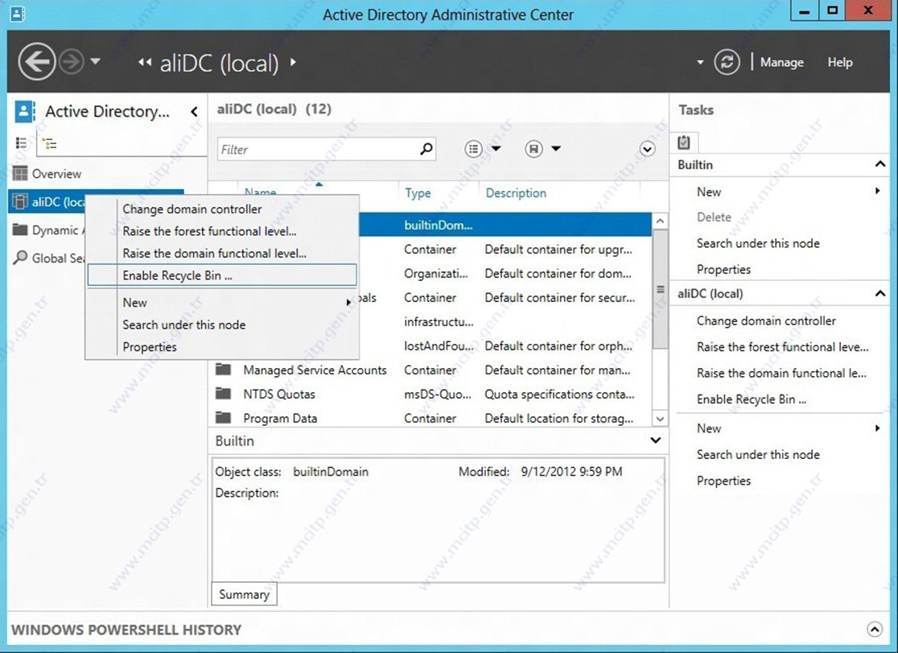The image size is (898, 653).
Task: Click the vertical scrollbar thumb of the list
Action: [x=661, y=289]
